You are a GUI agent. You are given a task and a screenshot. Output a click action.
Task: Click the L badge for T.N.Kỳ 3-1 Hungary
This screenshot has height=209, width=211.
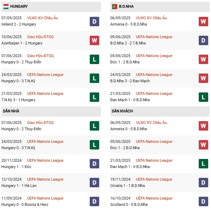(94, 97)
